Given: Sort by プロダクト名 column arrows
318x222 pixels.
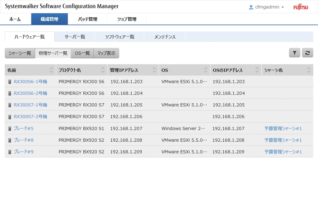Looking at the screenshot, I should coord(103,70).
